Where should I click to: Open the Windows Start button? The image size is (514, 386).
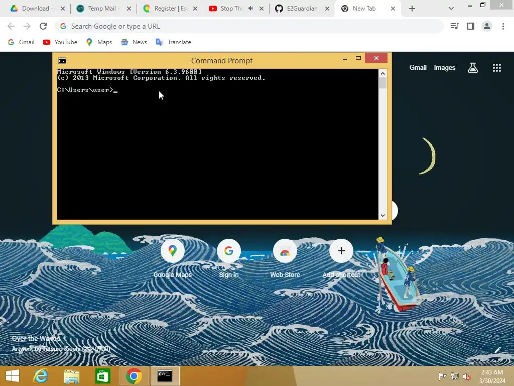[x=13, y=376]
